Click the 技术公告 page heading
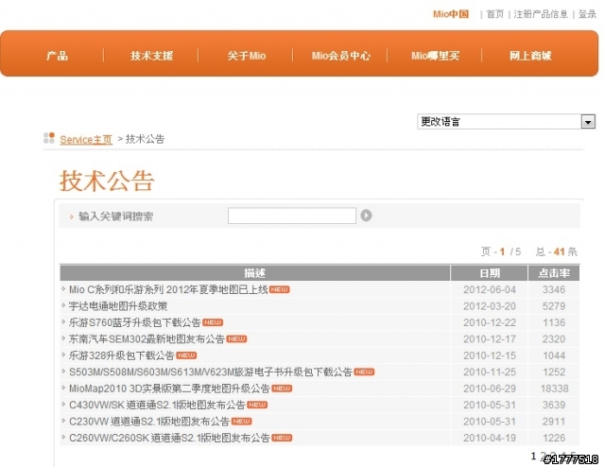The width and height of the screenshot is (605, 467). tap(107, 181)
